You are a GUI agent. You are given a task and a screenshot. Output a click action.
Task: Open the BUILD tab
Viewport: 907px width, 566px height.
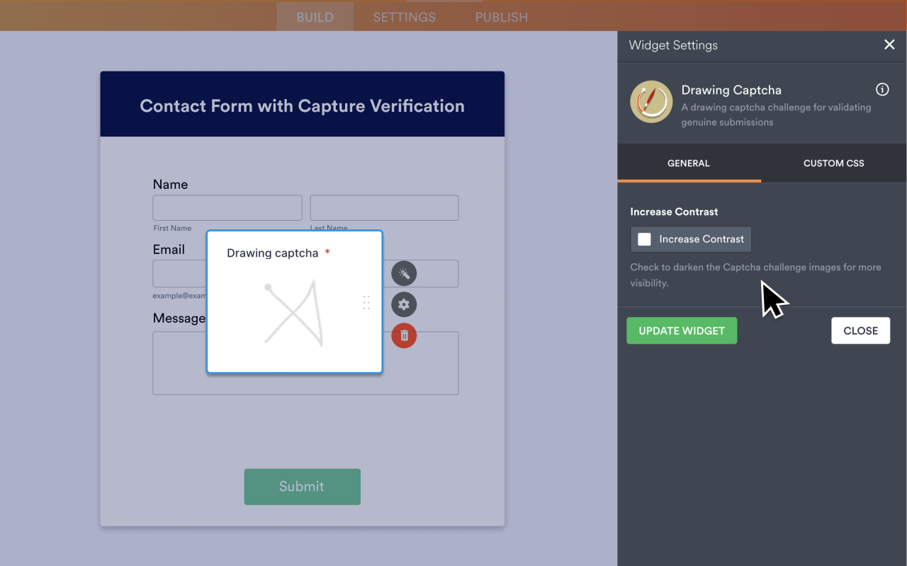point(315,17)
